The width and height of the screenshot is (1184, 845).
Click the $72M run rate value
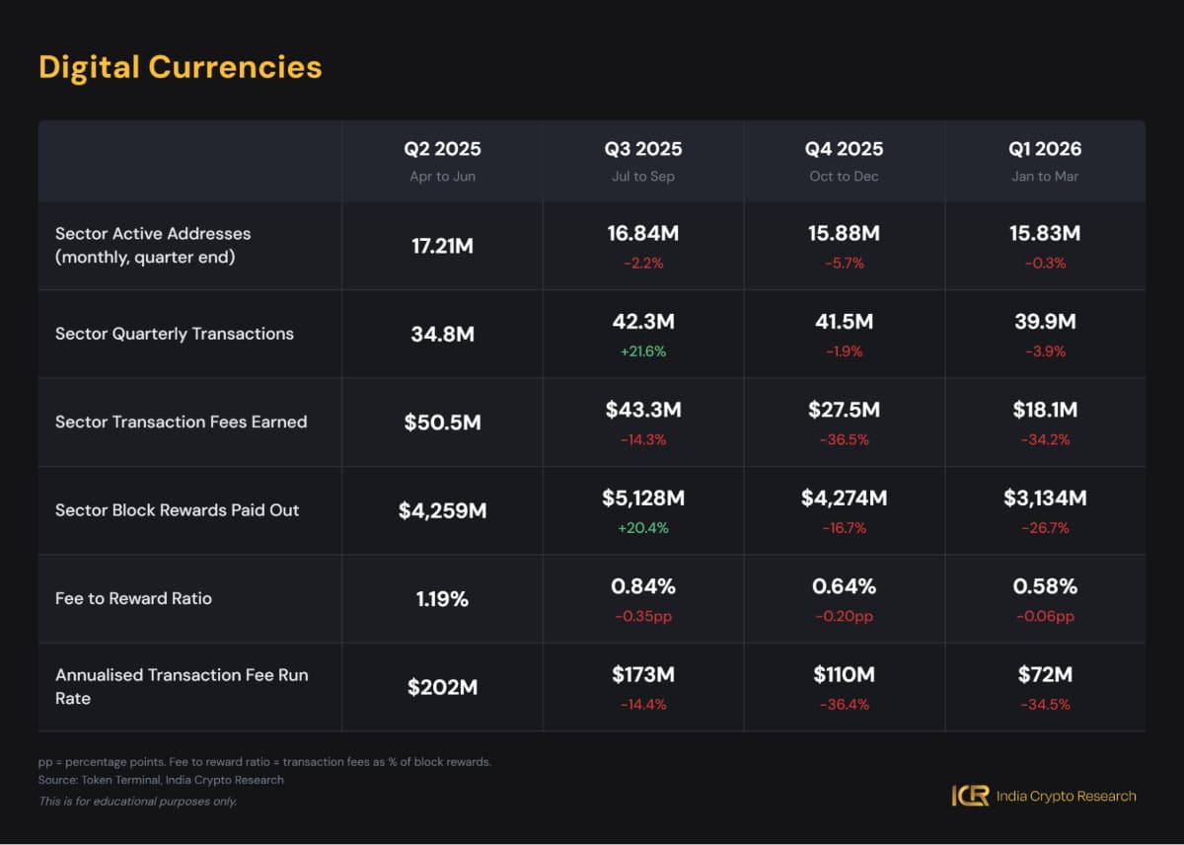[1045, 675]
